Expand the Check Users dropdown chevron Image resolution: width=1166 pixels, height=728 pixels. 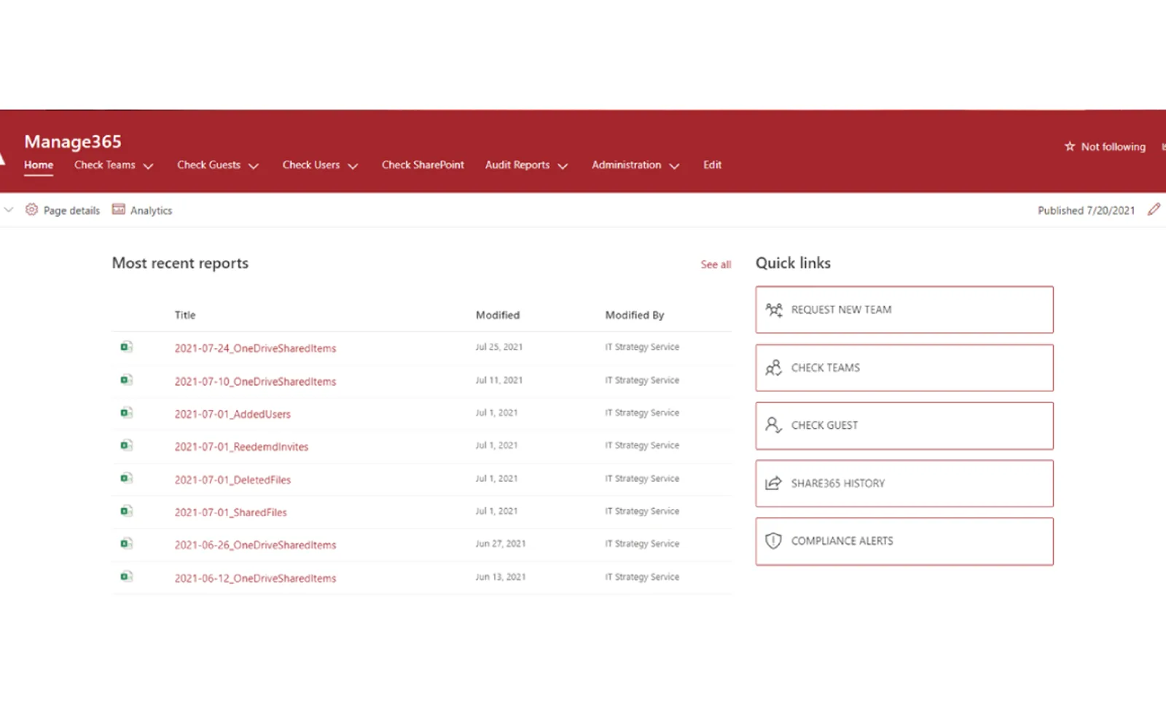(353, 167)
